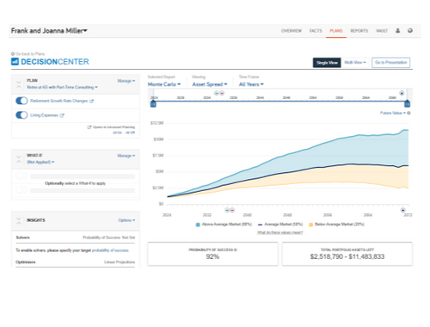430x327 pixels.
Task: Toggle Retirement Growth Rate Changes switch
Action: [21, 101]
